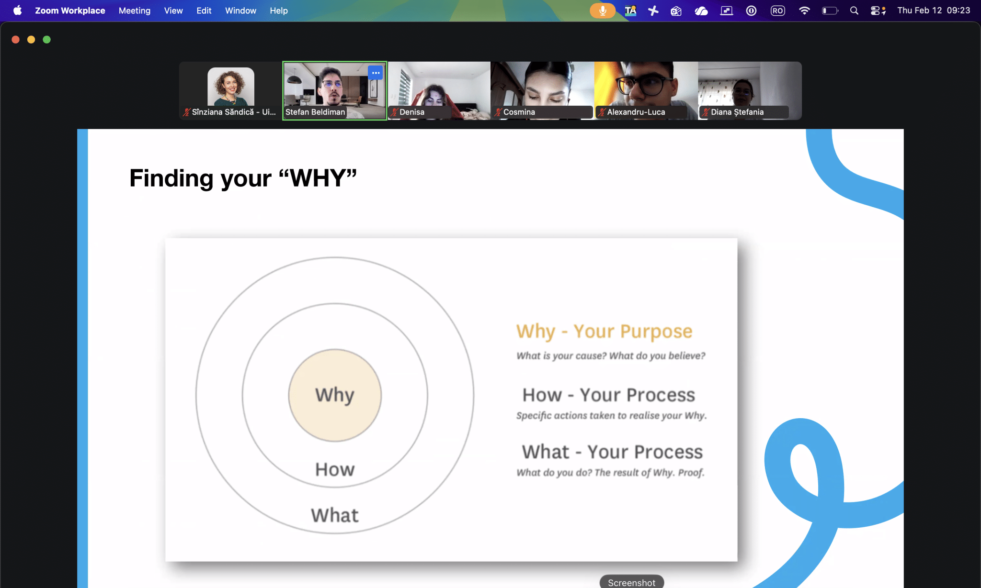Click the orange microphone indicator in menu bar
981x588 pixels.
point(602,11)
